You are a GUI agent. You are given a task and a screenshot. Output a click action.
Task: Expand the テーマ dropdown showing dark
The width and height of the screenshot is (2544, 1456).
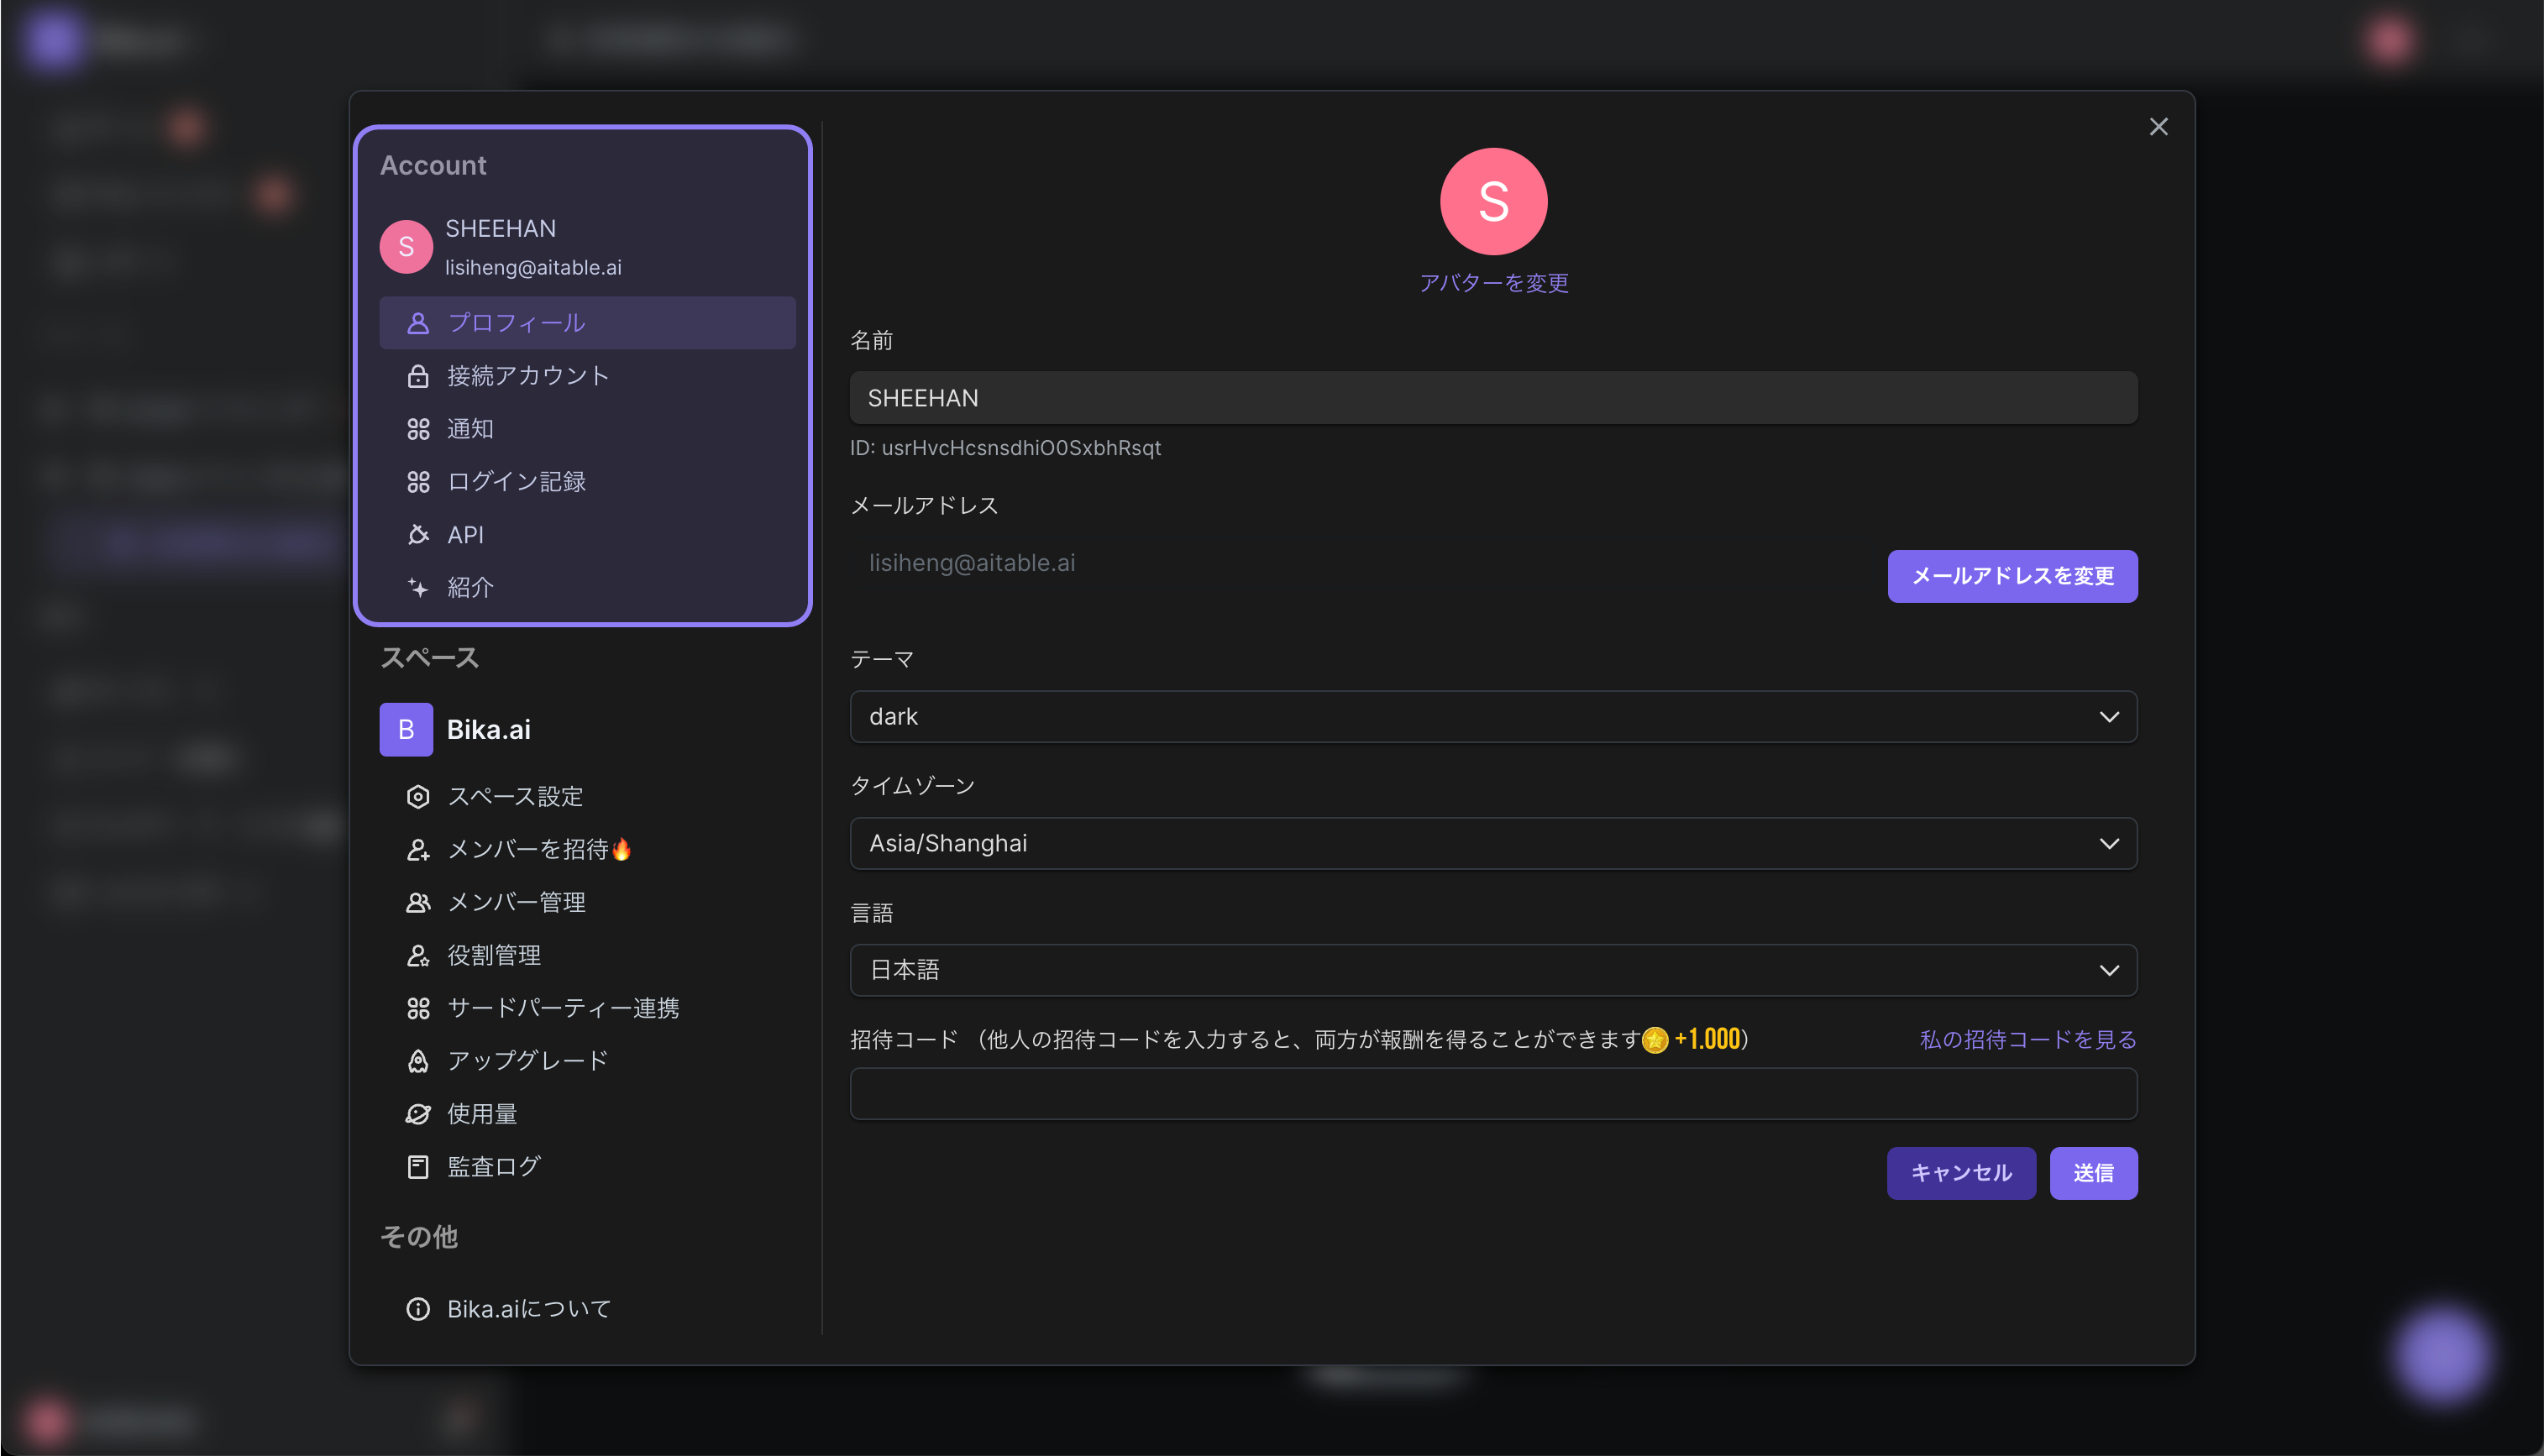[1493, 717]
